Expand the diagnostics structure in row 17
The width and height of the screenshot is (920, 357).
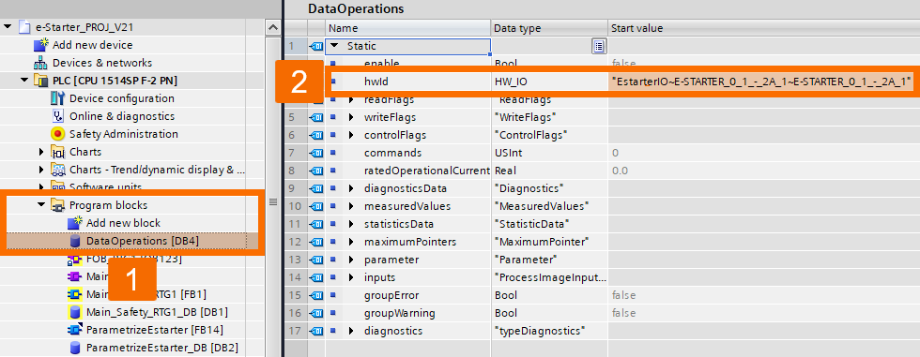click(x=351, y=331)
